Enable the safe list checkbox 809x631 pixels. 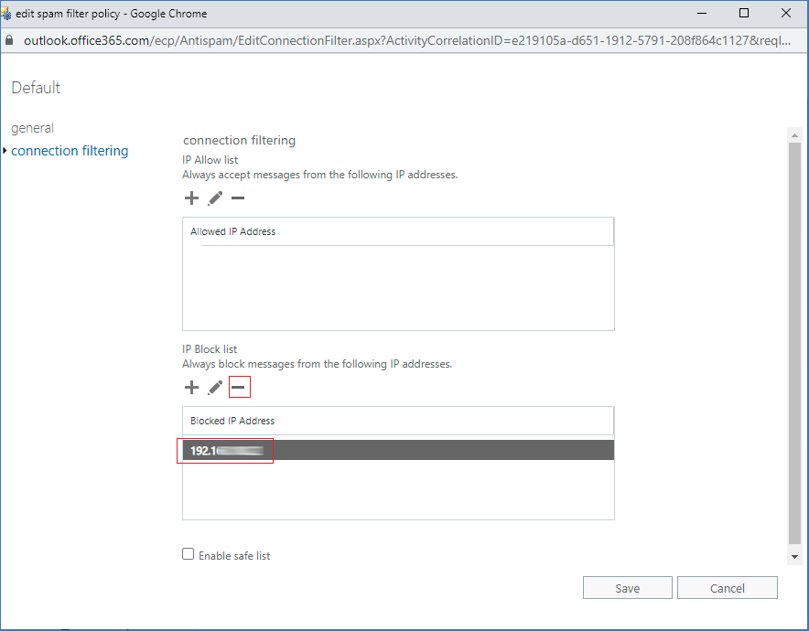[189, 554]
